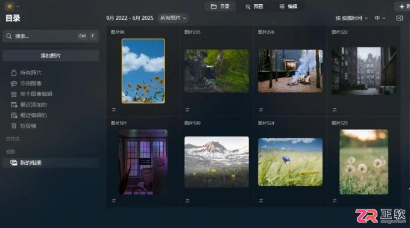Select the 图片524 blue cornflower thumbnail
This screenshot has width=410, height=228.
click(290, 162)
